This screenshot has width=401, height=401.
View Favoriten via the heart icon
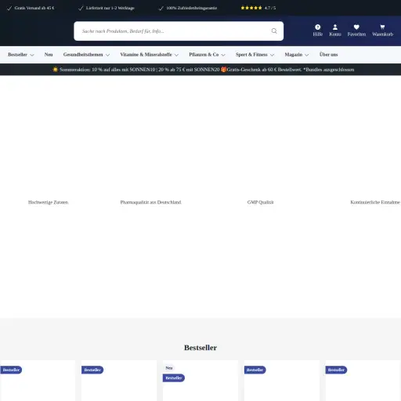point(356,27)
